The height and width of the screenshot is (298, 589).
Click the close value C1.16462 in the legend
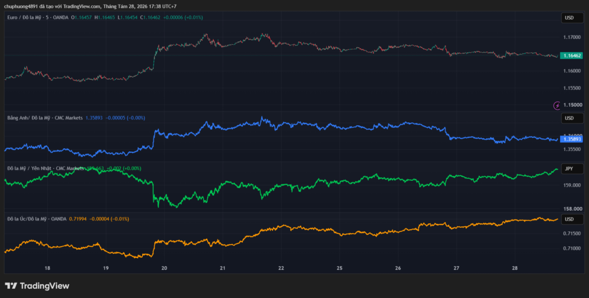coord(150,18)
